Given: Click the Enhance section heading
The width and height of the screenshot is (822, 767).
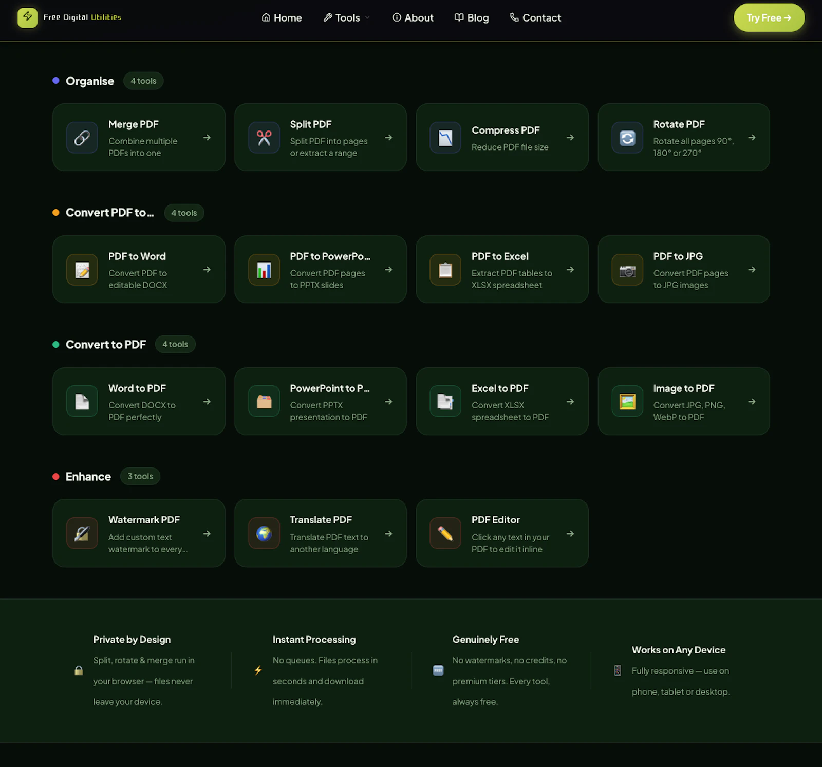Looking at the screenshot, I should (x=88, y=477).
